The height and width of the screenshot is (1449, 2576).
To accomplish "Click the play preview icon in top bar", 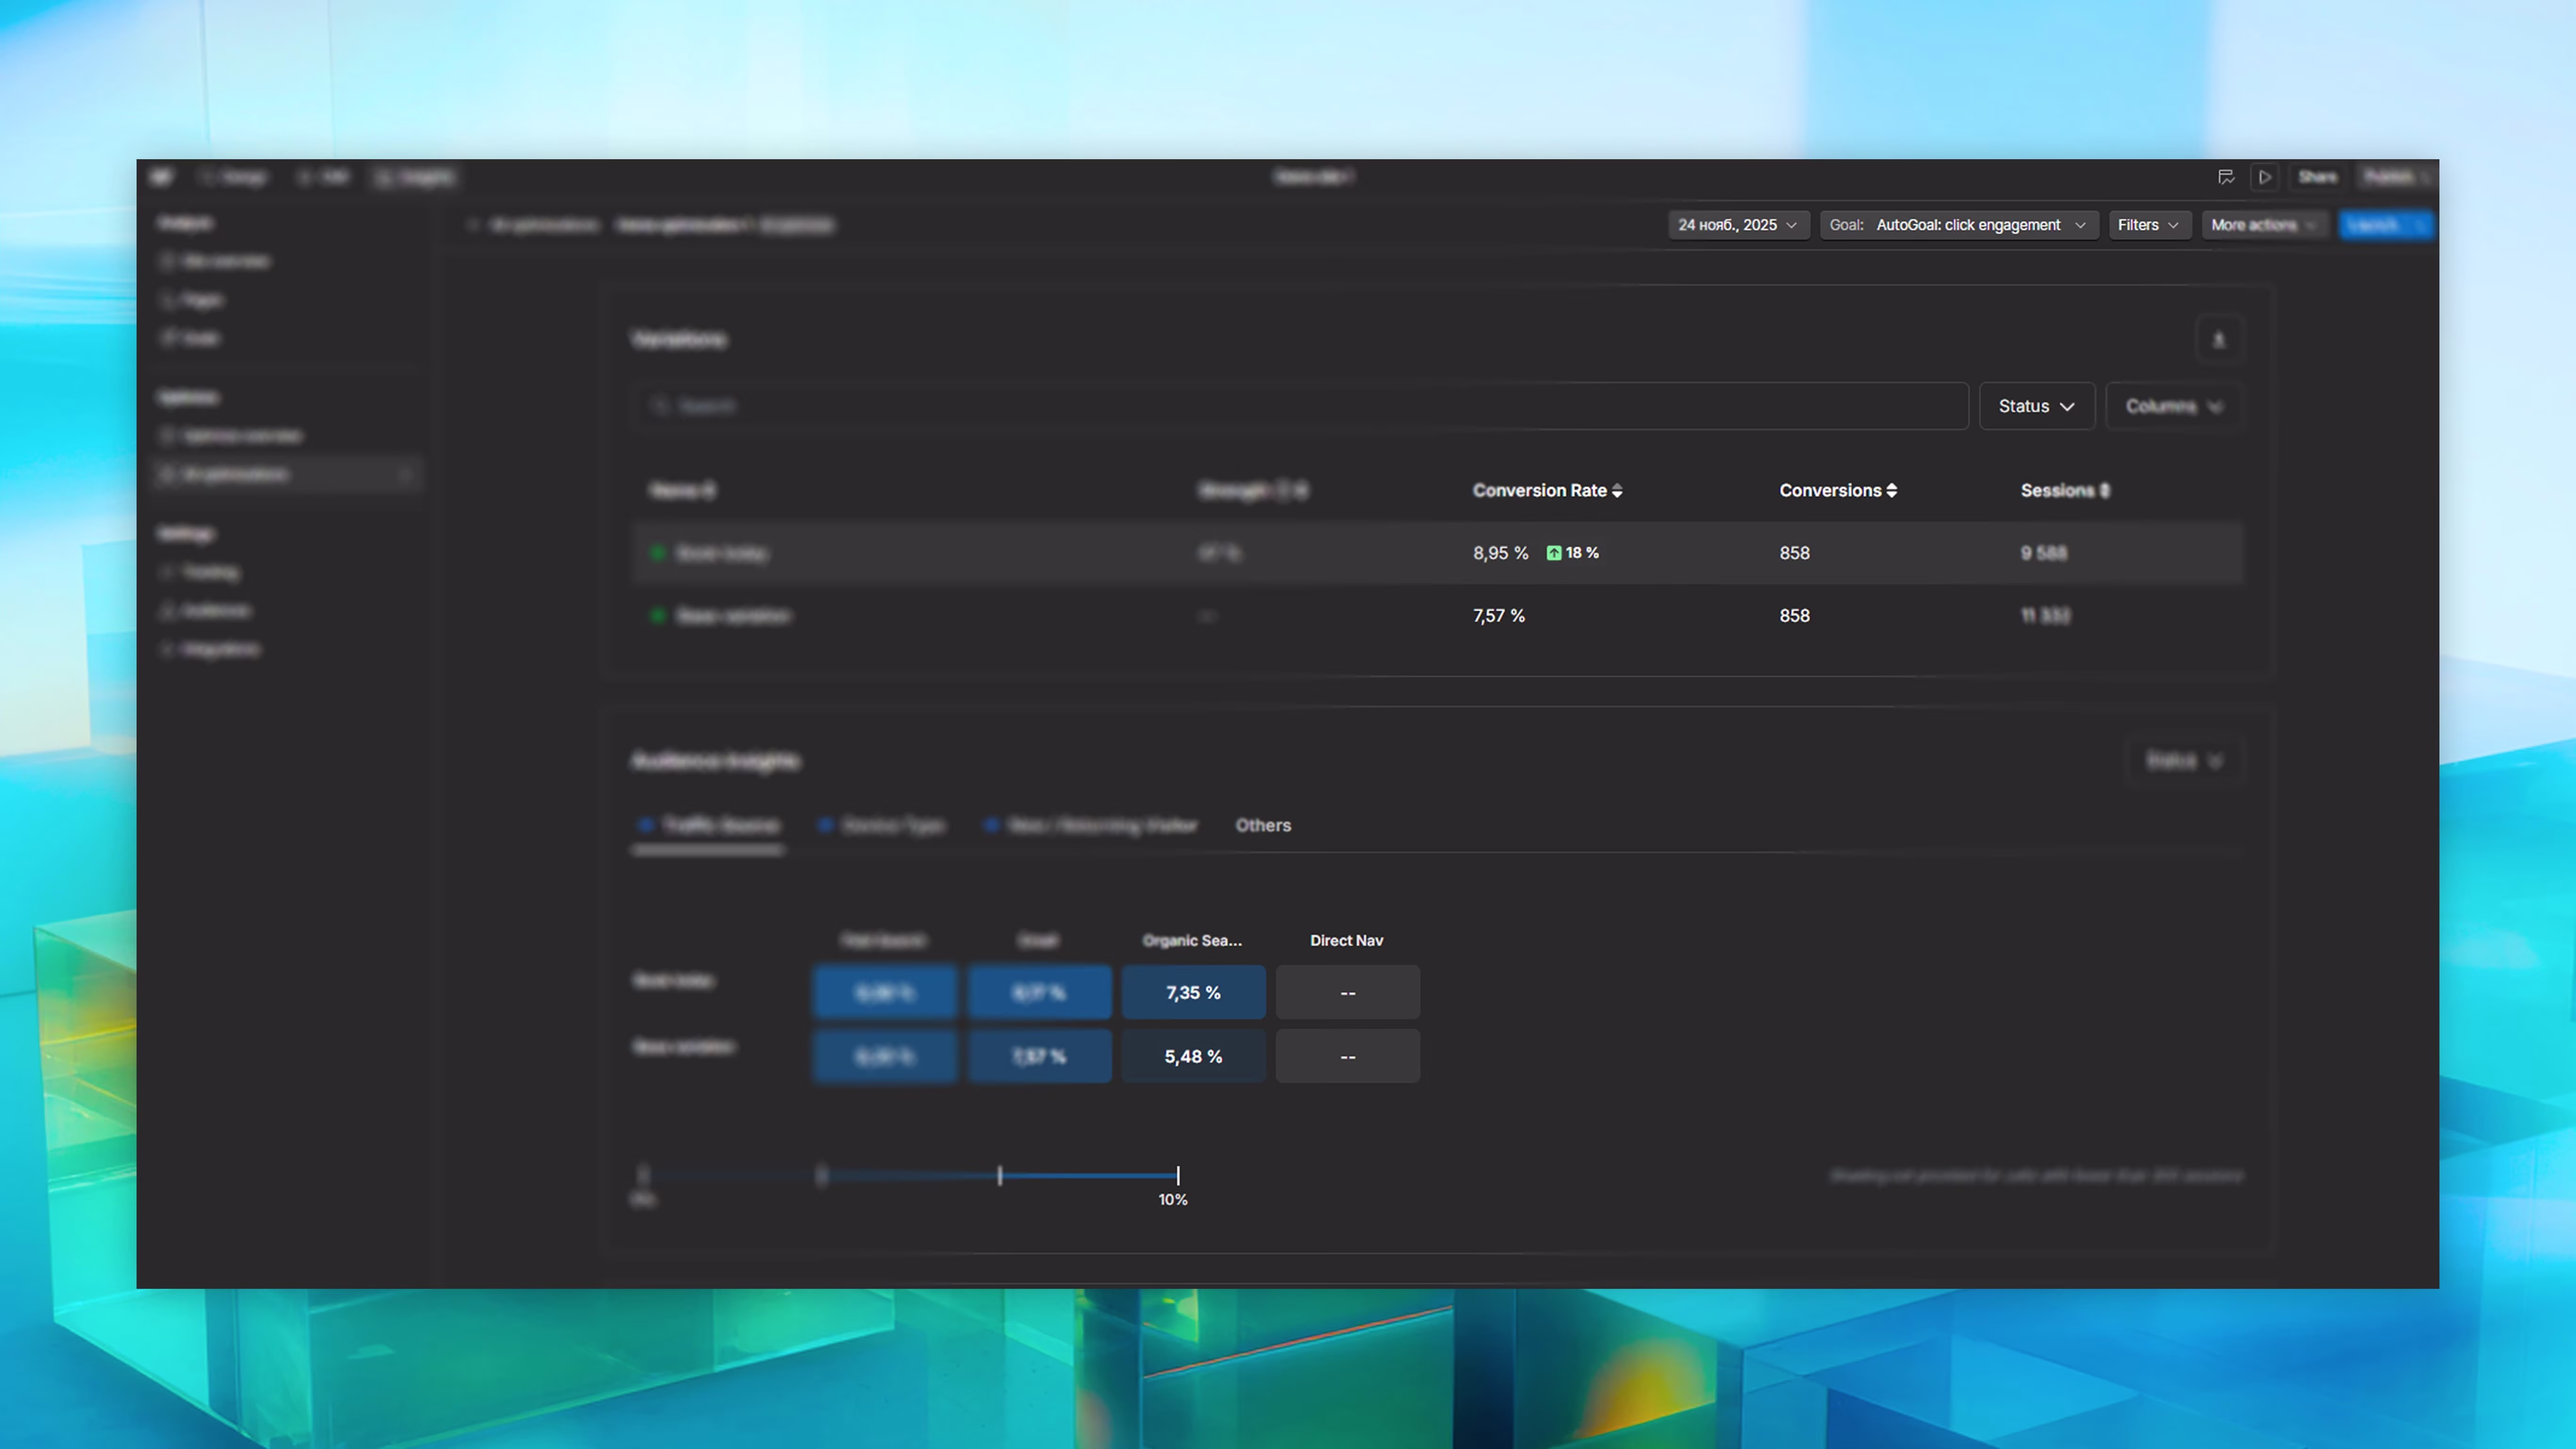I will point(2265,177).
